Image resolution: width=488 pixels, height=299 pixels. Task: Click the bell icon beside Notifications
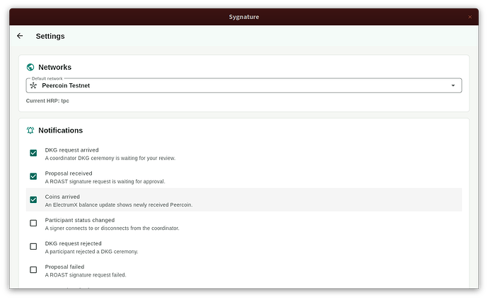30,130
